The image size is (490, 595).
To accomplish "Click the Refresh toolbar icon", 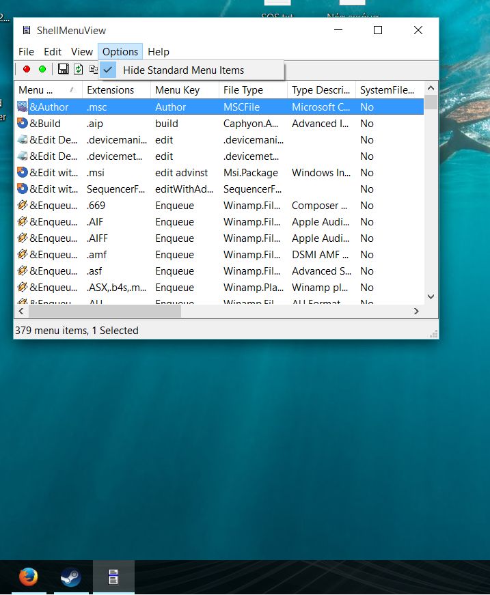I will pos(78,69).
